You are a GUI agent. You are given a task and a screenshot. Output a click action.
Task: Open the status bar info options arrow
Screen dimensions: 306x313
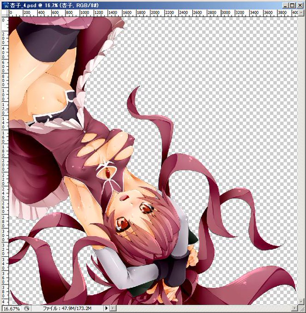point(106,308)
